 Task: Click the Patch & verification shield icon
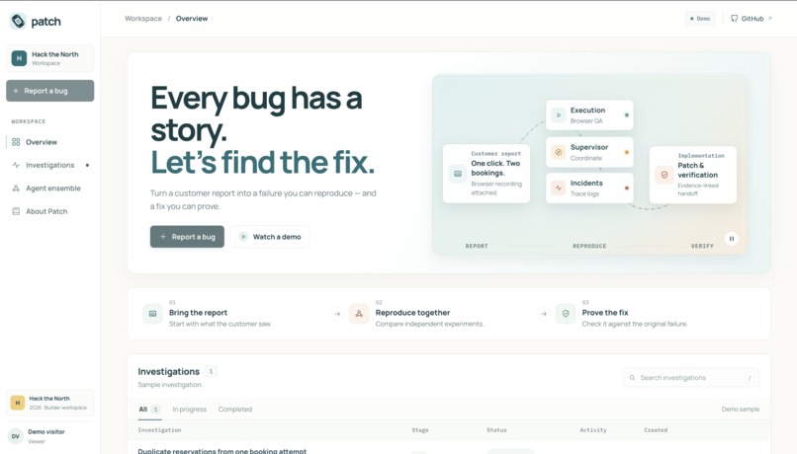coord(664,175)
